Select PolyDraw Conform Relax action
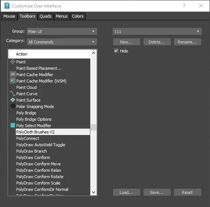Viewport: 210px width, 207px height. coord(38,170)
